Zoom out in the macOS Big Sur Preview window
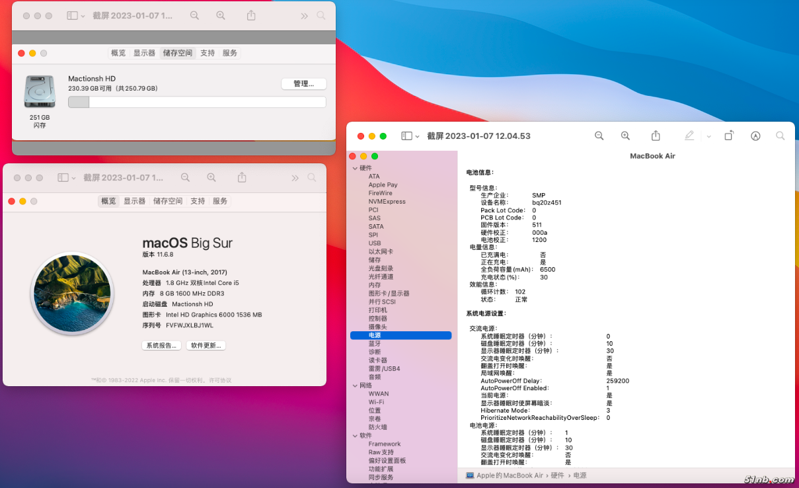Image resolution: width=799 pixels, height=488 pixels. coord(185,177)
